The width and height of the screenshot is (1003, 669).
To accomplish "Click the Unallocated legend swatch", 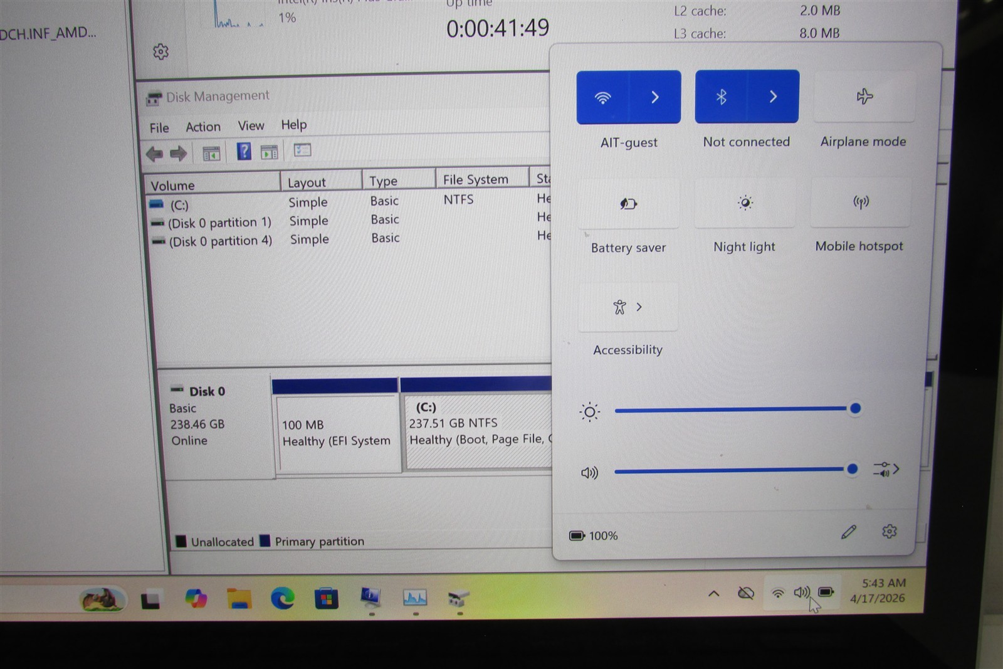I will tap(181, 542).
